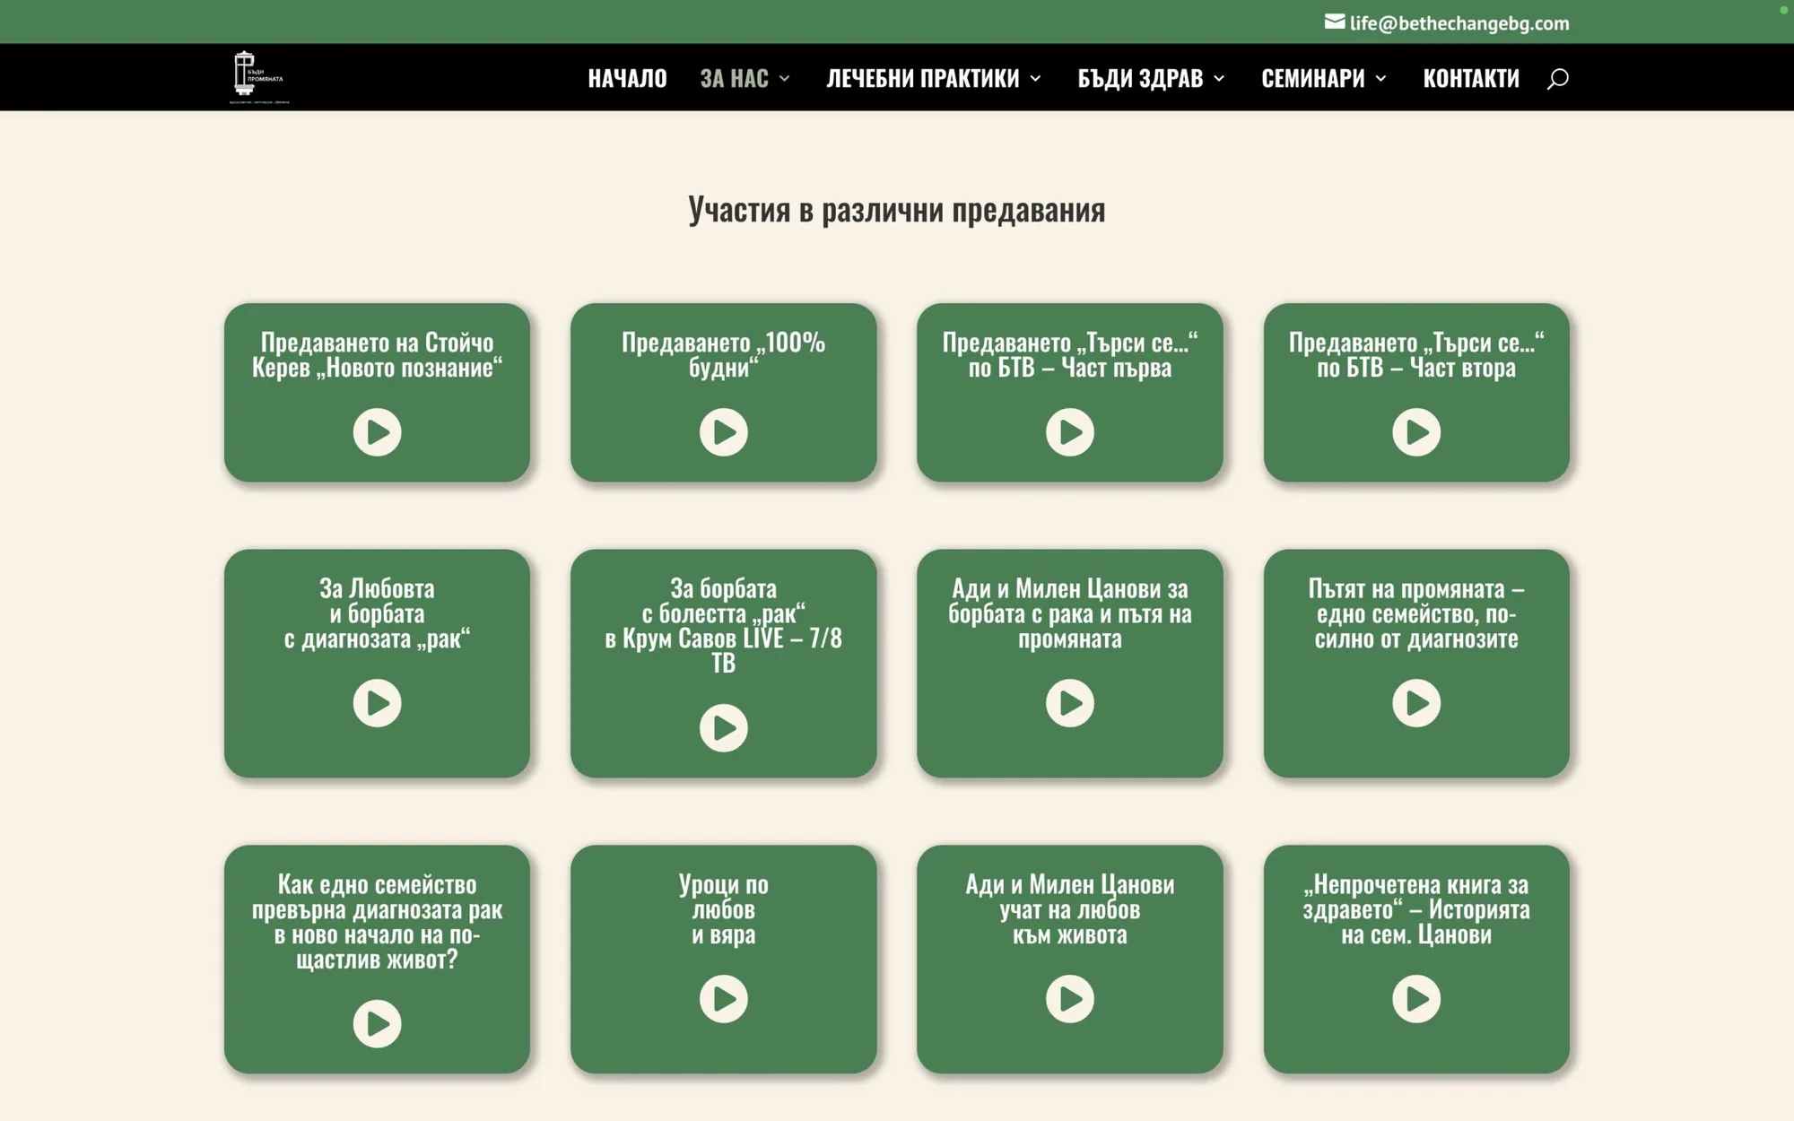Play the „Уроци по любов и вяра“ video
Screen dimensions: 1794x1121
click(723, 999)
